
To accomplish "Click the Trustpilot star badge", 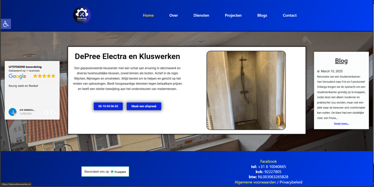I will tap(105, 172).
